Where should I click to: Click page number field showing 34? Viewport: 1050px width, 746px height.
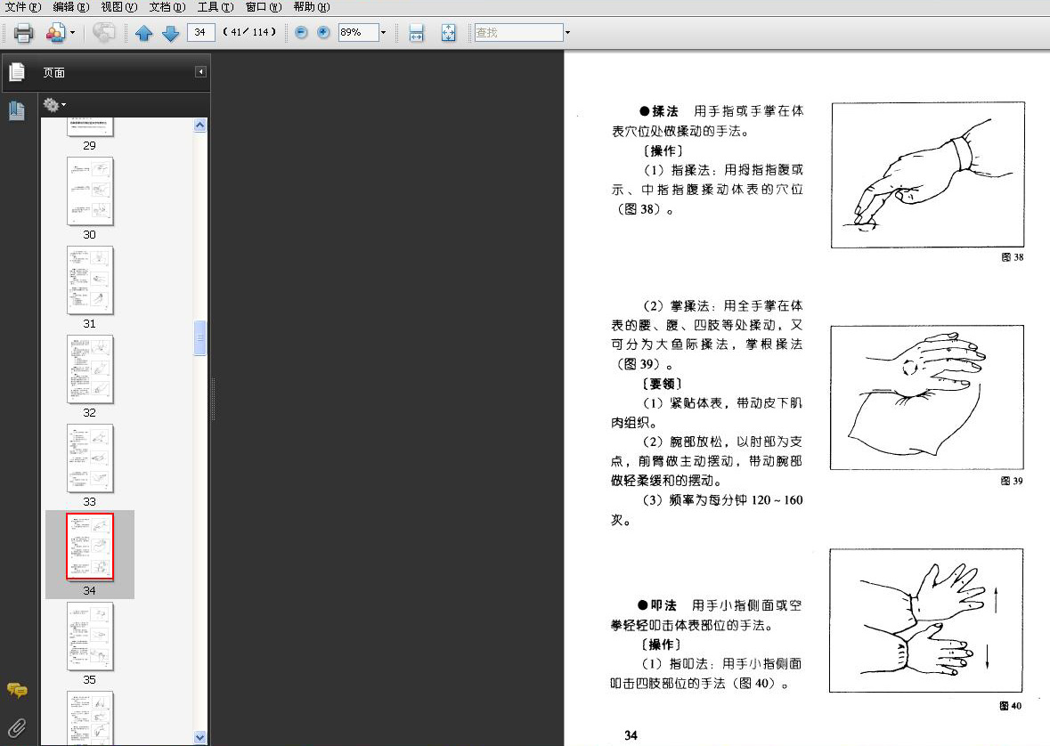click(x=200, y=32)
